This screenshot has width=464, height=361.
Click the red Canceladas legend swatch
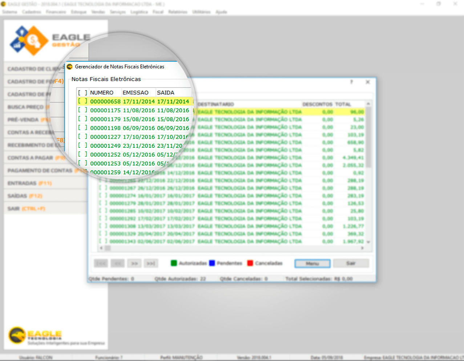tap(250, 263)
